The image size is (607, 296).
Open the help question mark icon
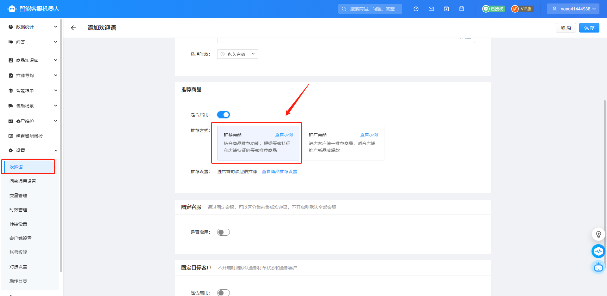tap(416, 9)
